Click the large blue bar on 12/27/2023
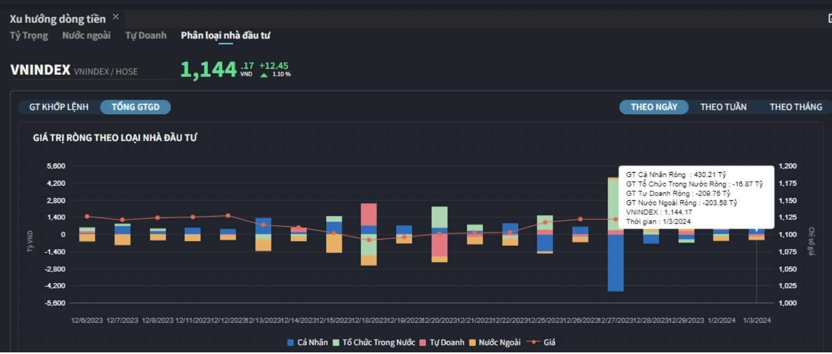The width and height of the screenshot is (832, 354). pyautogui.click(x=615, y=263)
